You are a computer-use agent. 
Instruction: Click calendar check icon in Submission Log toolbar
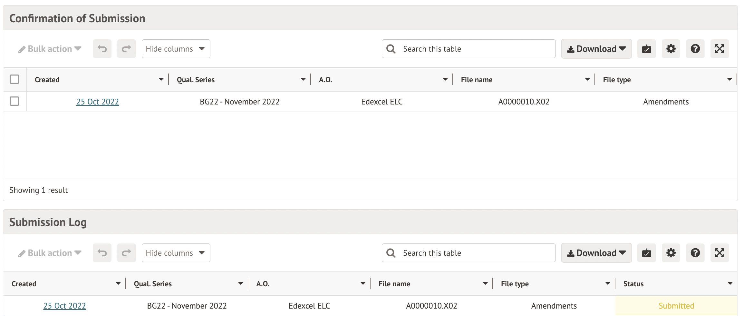(646, 253)
